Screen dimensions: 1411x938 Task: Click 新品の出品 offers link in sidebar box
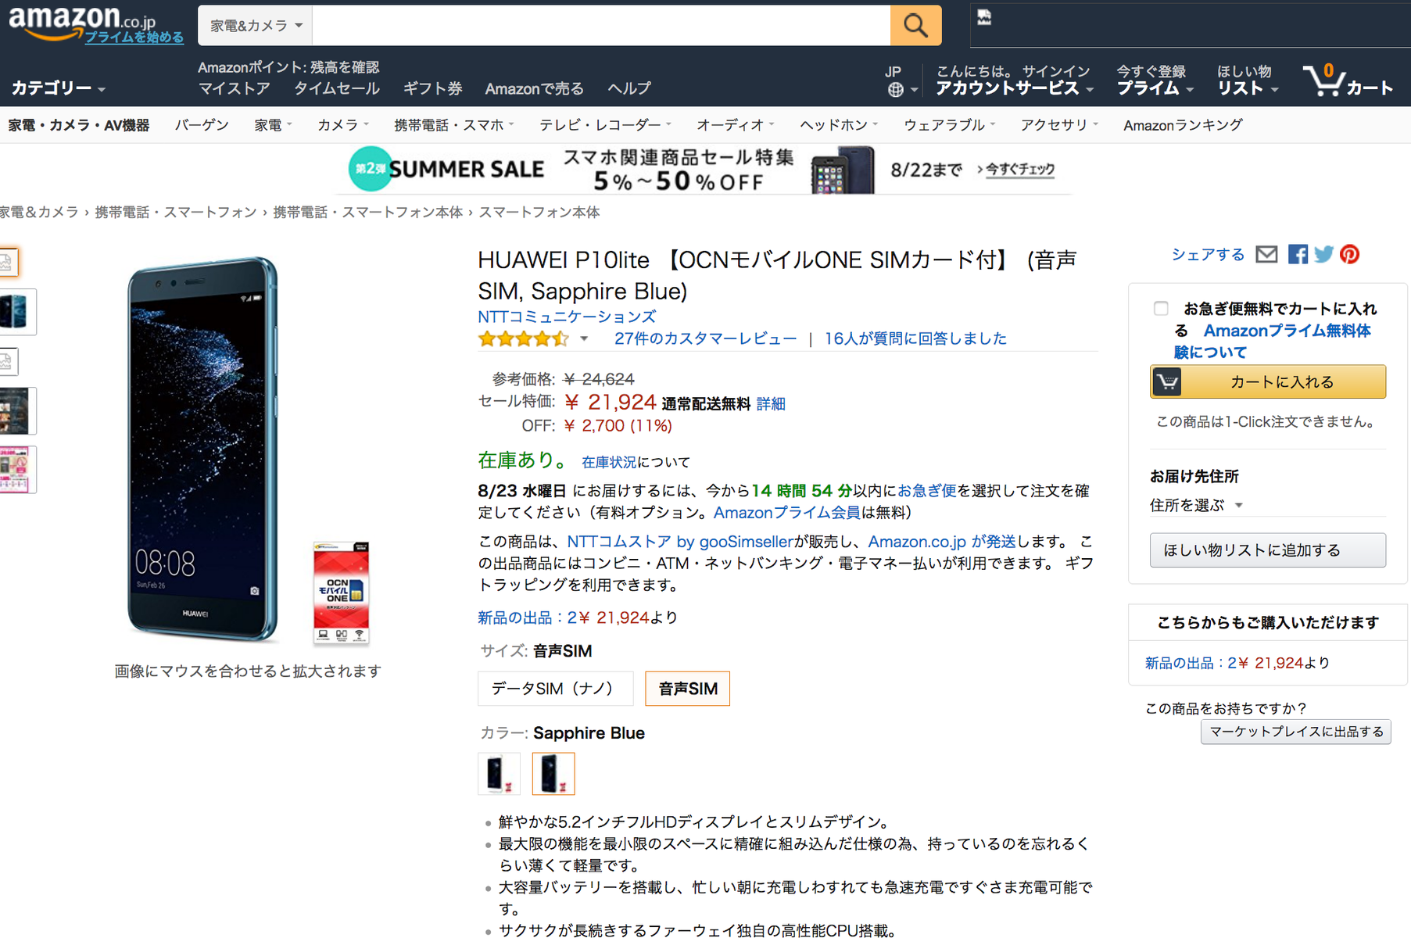[1237, 663]
